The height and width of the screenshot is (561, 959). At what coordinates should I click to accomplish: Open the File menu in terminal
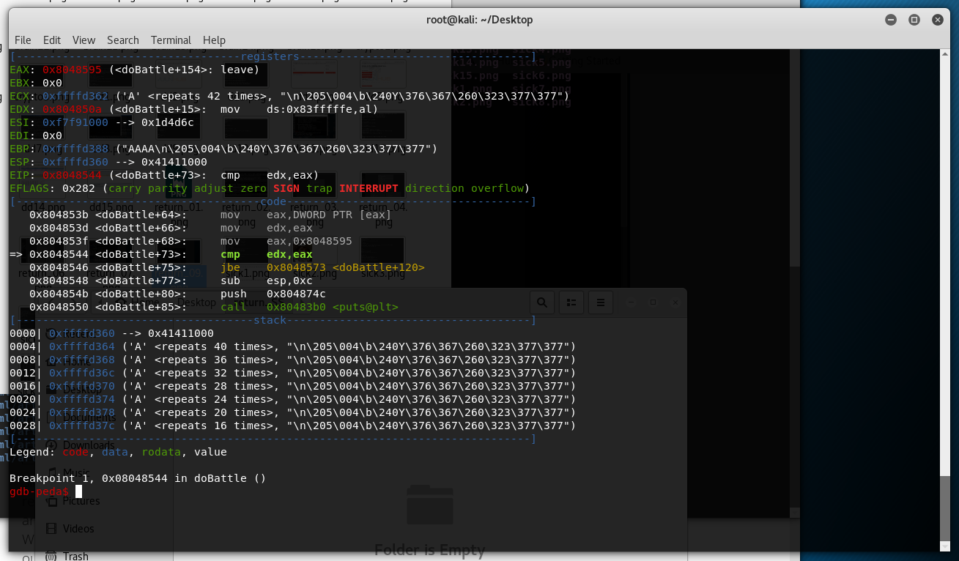tap(23, 40)
